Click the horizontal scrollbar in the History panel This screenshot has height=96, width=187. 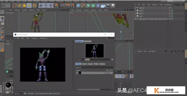89,89
